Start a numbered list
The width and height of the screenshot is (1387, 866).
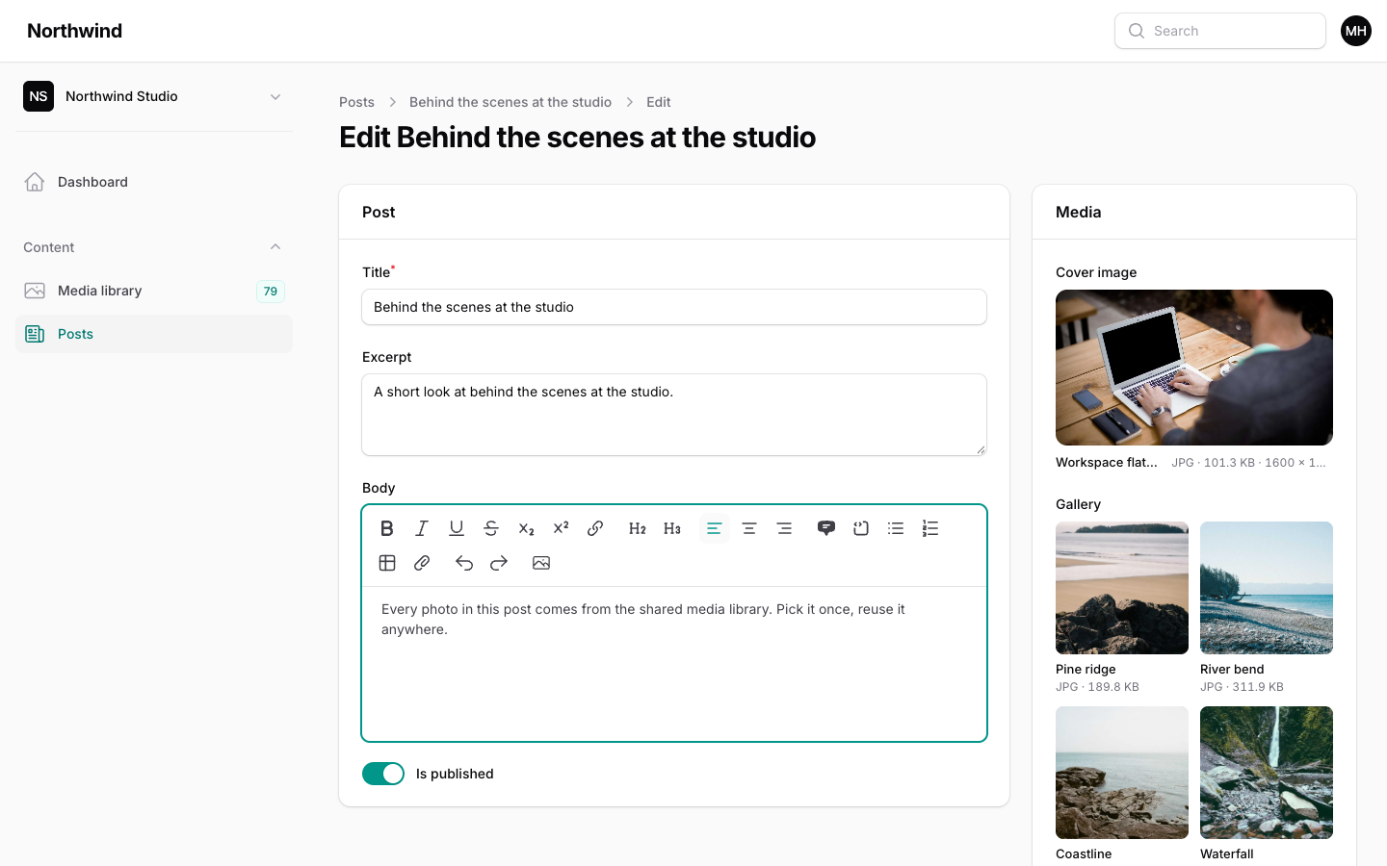pos(930,528)
